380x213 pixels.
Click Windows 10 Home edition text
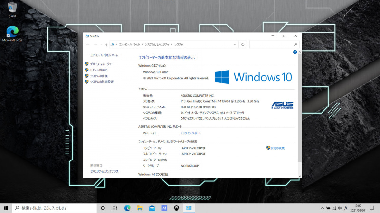pos(156,72)
